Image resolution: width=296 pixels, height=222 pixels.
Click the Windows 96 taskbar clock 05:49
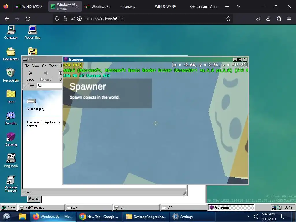pyautogui.click(x=288, y=208)
